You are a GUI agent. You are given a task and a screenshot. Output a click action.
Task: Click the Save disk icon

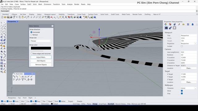click(x=8, y=17)
